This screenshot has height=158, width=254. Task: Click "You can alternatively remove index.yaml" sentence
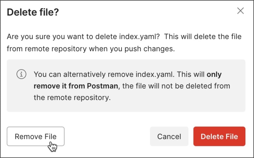(104, 74)
